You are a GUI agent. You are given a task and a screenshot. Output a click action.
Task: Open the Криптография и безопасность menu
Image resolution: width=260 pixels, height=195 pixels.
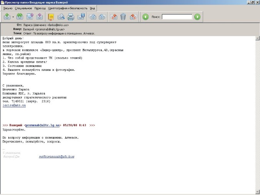(x=68, y=8)
